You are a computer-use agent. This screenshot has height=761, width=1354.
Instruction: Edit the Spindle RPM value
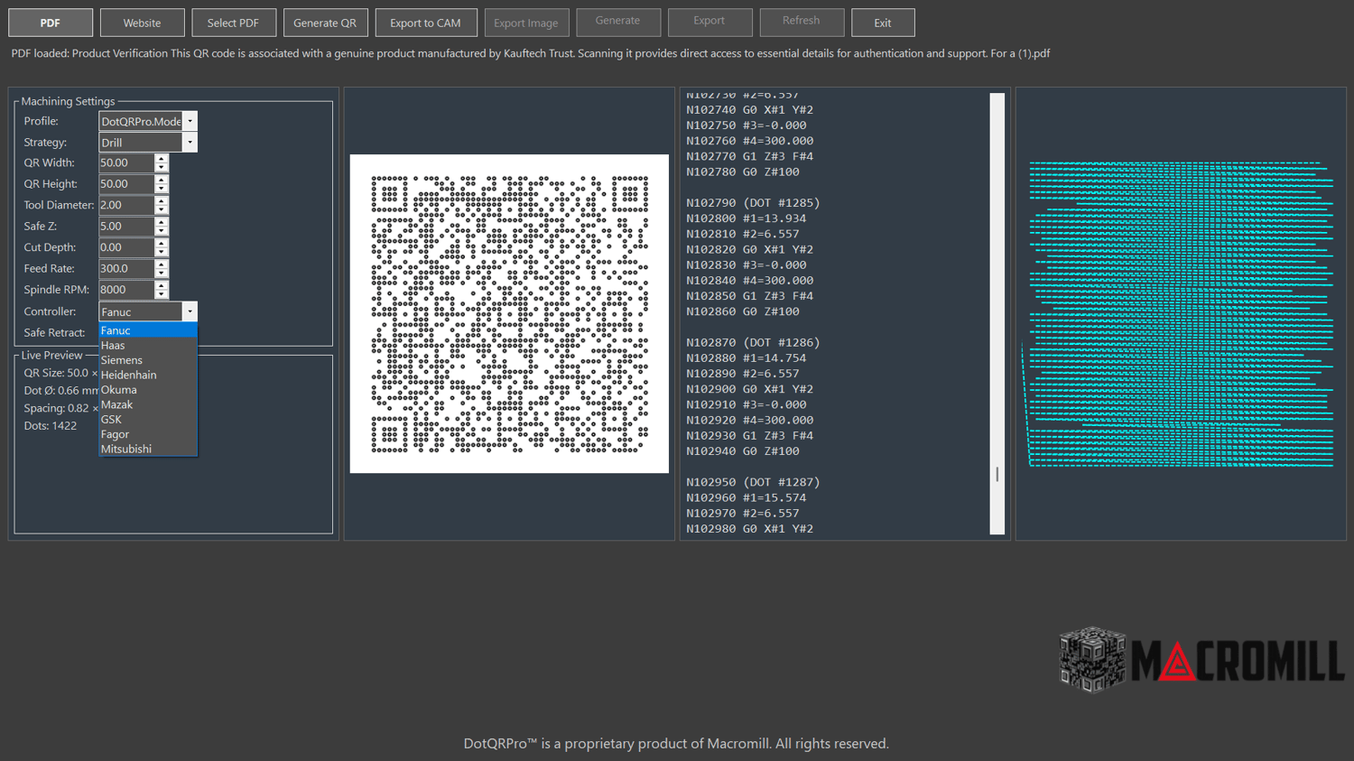pos(126,290)
